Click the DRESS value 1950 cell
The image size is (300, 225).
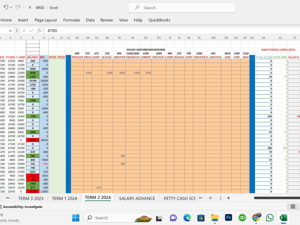[x=88, y=73]
